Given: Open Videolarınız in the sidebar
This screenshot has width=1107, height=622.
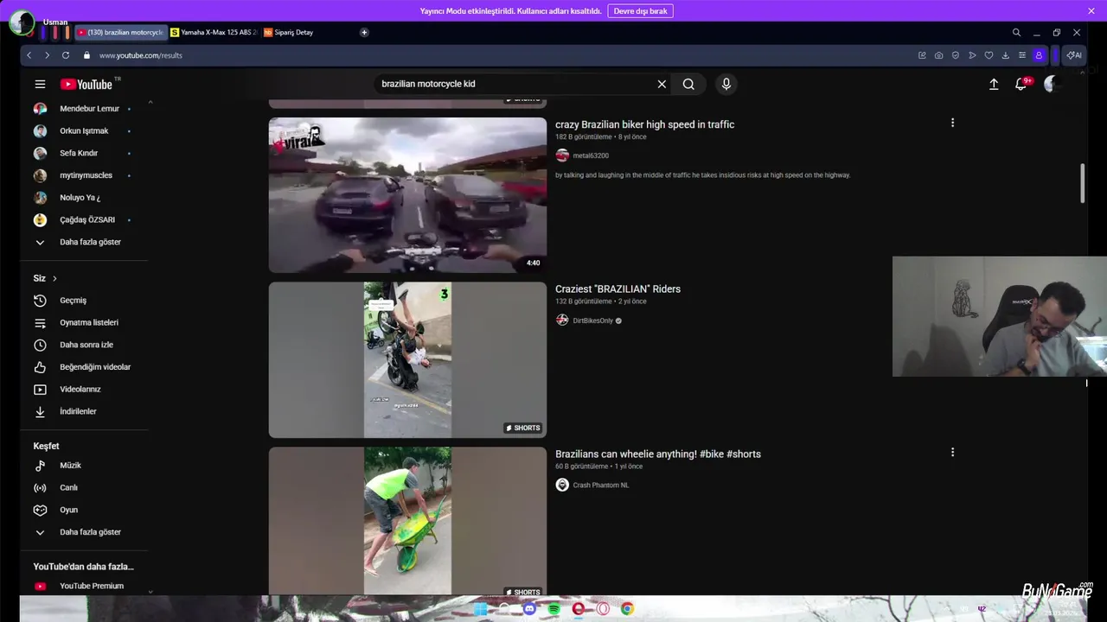Looking at the screenshot, I should pos(80,390).
